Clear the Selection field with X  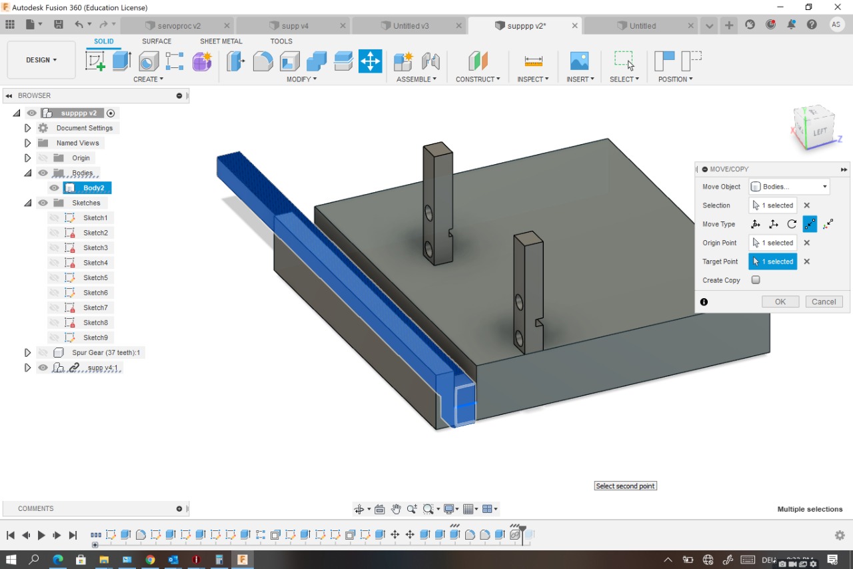click(806, 205)
